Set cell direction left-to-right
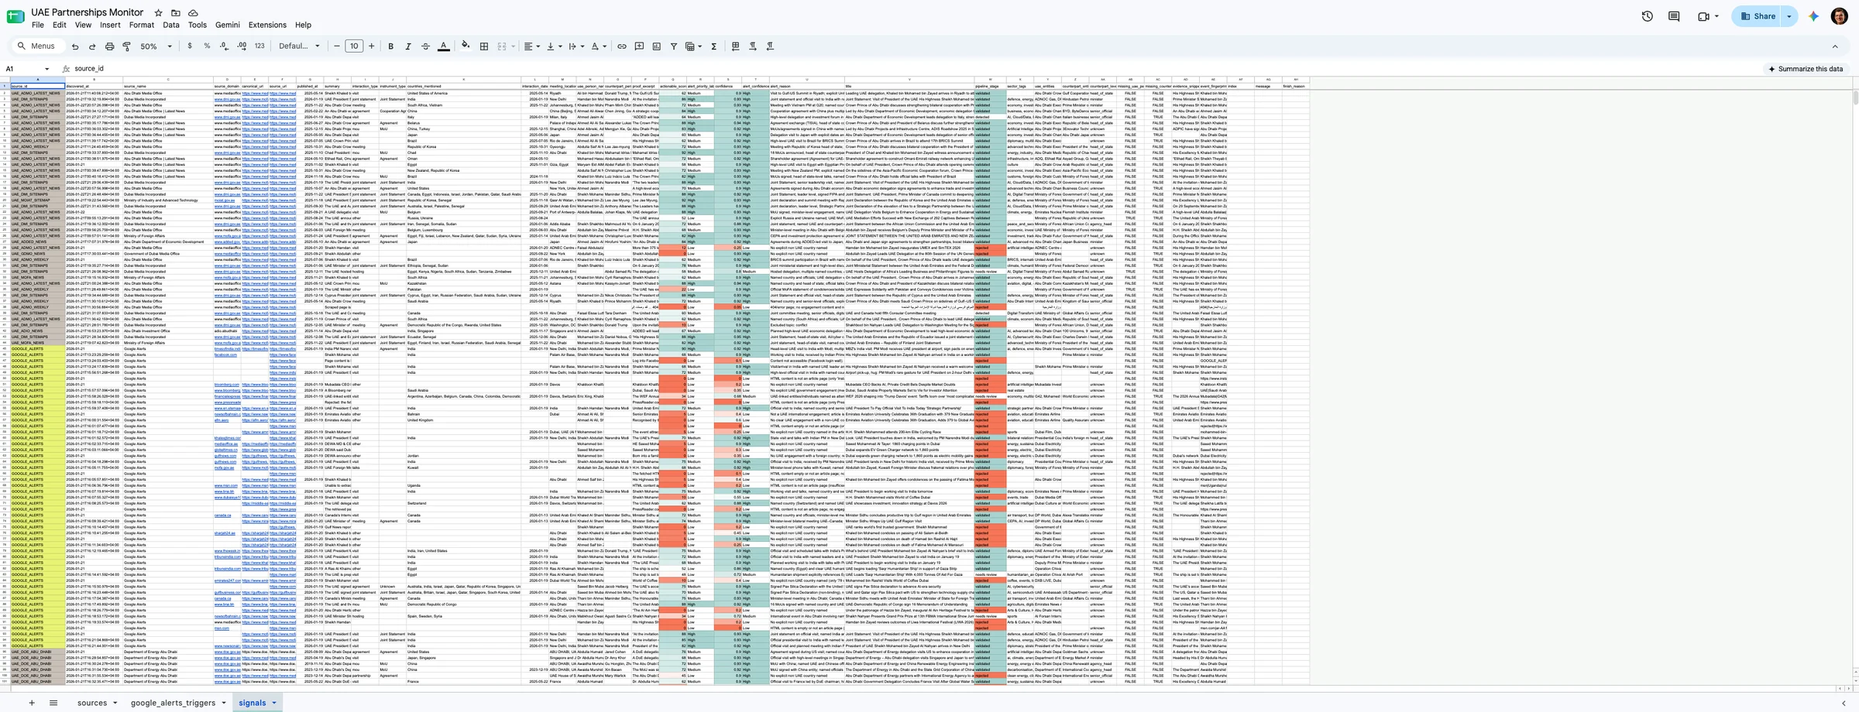Screen dimensions: 1859x712 pos(752,46)
